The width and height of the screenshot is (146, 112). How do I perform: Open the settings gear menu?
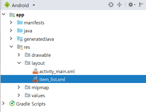[x=132, y=5]
